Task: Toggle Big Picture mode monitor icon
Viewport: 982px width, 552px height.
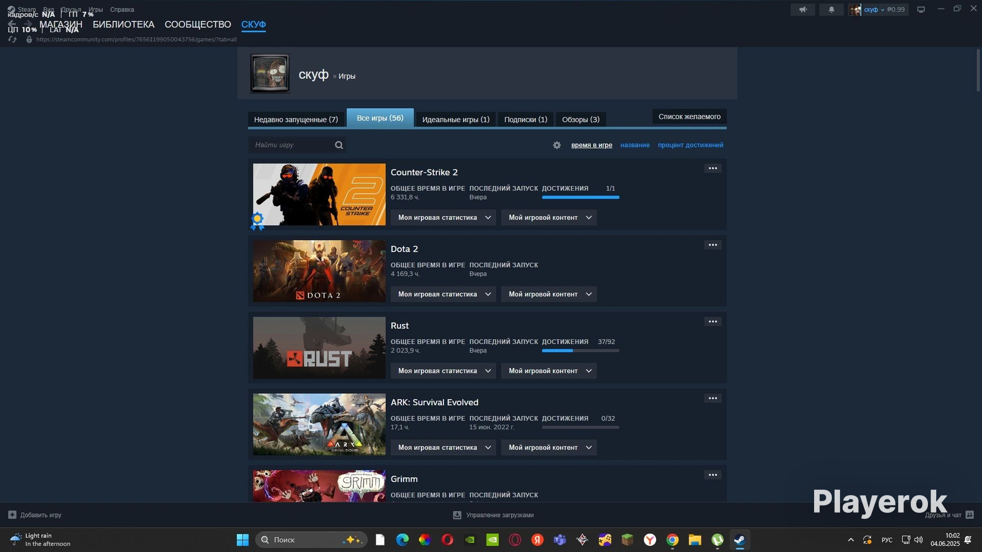Action: coord(921,9)
